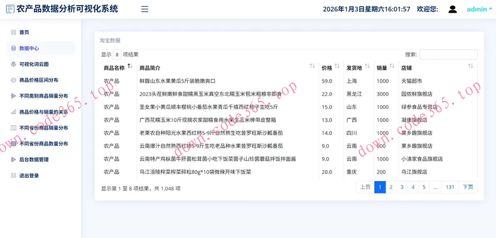Click the 乌江涪陵榨菜 description cell
496x238 pixels.
click(x=195, y=172)
